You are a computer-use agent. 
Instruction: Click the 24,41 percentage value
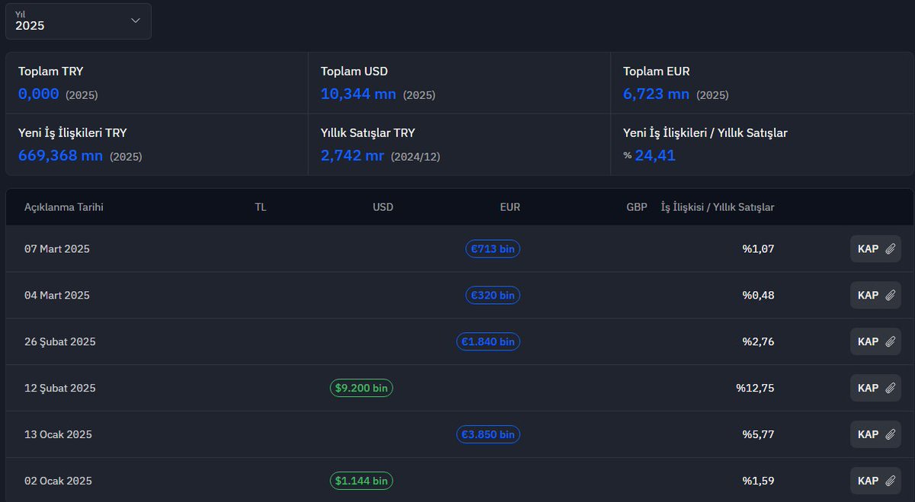[655, 155]
